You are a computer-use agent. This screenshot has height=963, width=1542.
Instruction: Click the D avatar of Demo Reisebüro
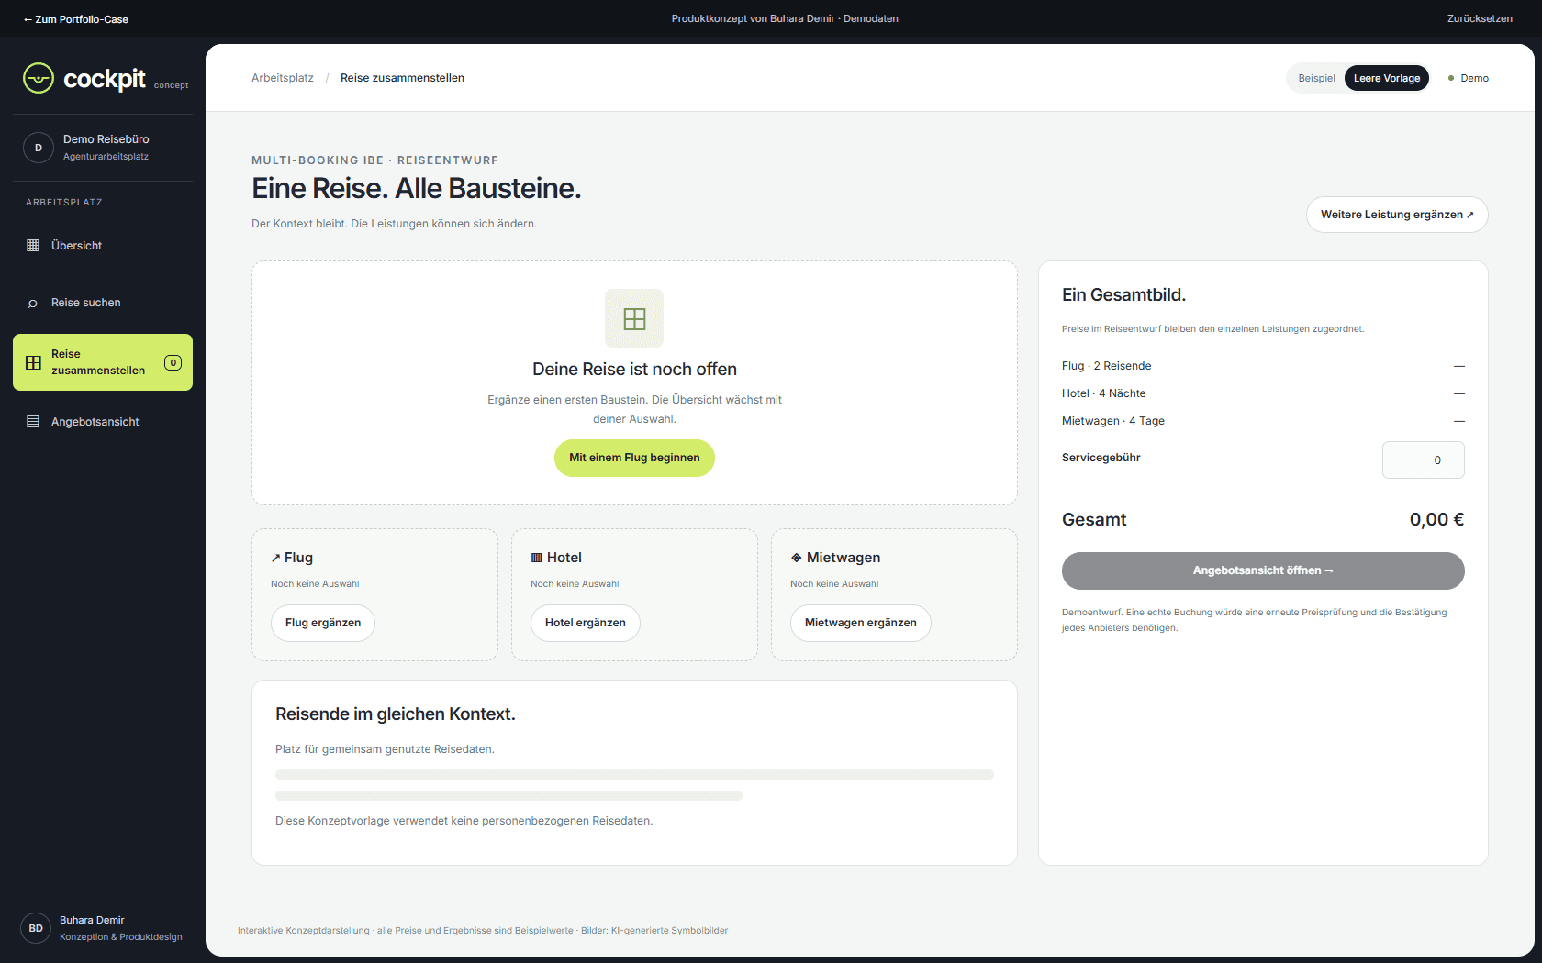(39, 148)
